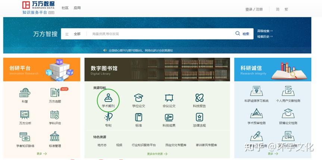Open 检索历史 search history

[x=265, y=37]
